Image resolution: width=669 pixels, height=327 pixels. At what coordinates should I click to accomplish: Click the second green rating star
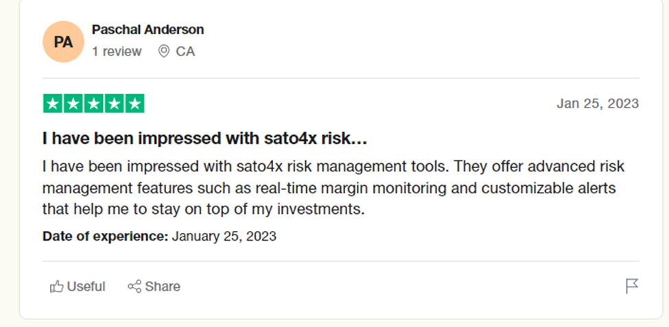pyautogui.click(x=73, y=104)
